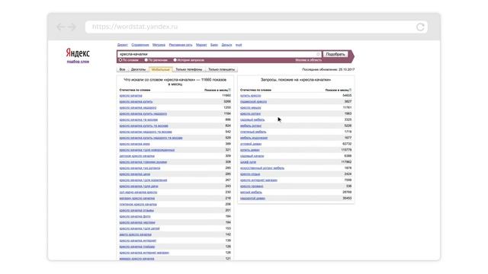
Task: Open the query with 1255 impressions
Action: pyautogui.click(x=138, y=107)
